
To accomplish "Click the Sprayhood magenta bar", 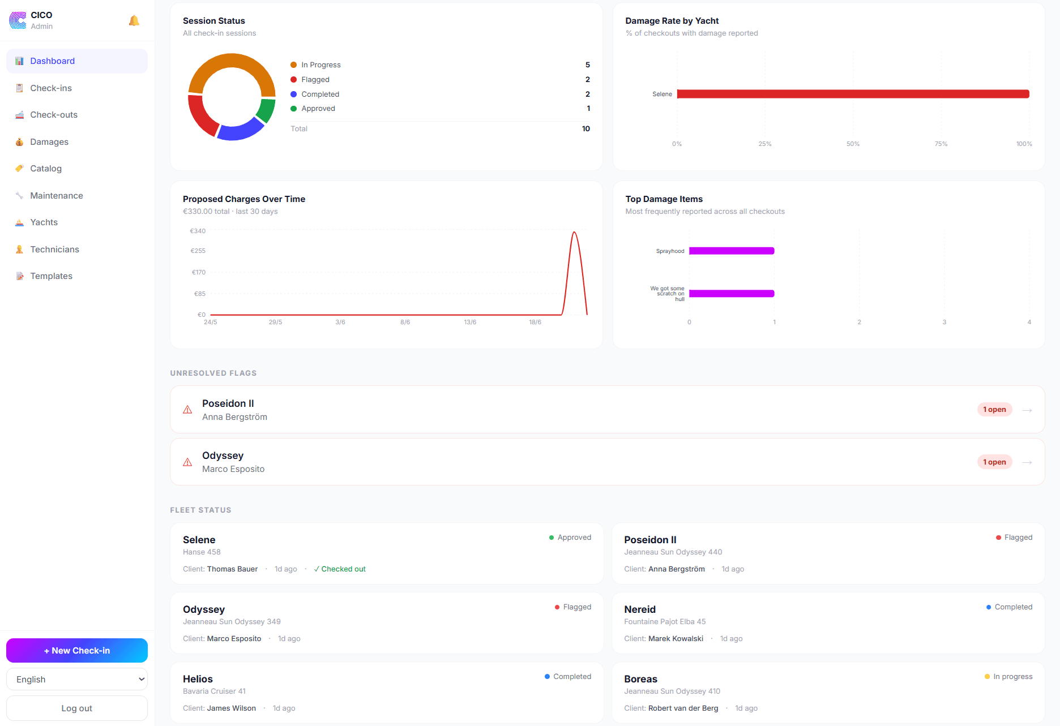I will 732,251.
